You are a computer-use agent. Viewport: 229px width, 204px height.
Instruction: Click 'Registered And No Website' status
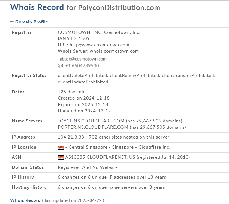(x=88, y=167)
